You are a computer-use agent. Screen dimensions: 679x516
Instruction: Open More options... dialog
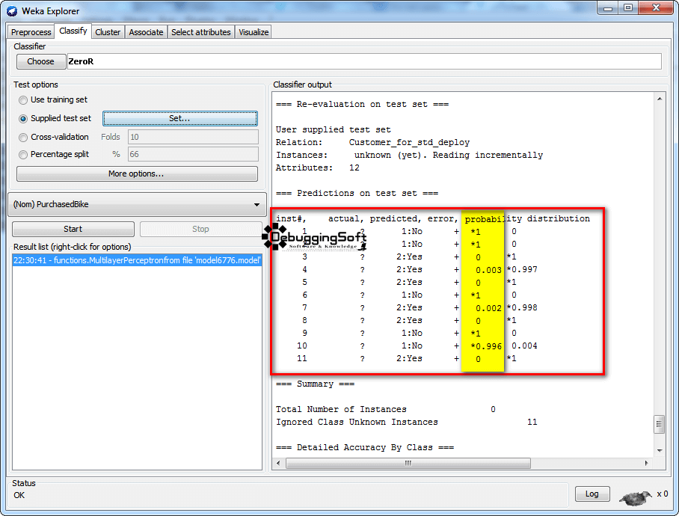pos(137,173)
